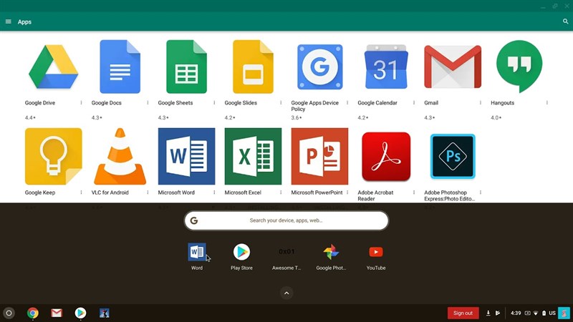Open Adobe Photoshop Express icon
573x322 pixels.
[x=453, y=156]
